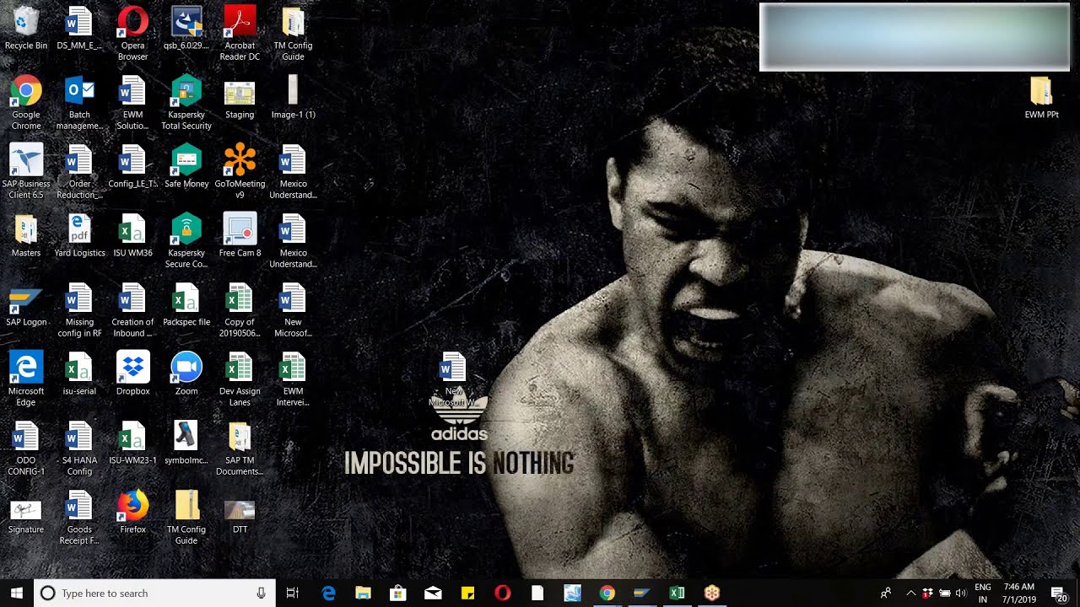Launch the Opera Browser desktop shortcut
The width and height of the screenshot is (1080, 607).
click(x=132, y=34)
